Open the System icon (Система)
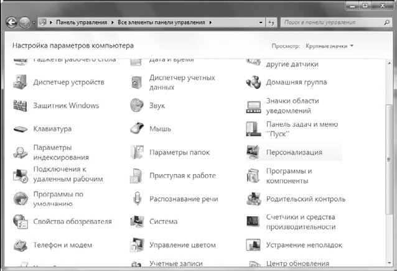The image size is (397, 271). (137, 222)
